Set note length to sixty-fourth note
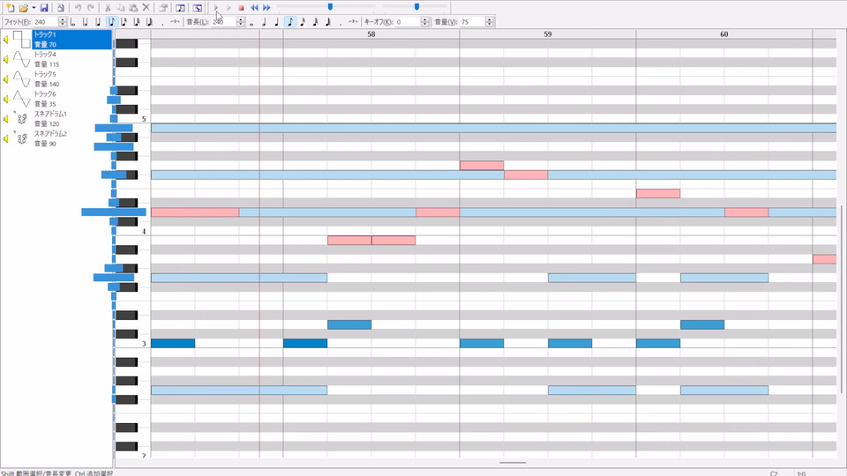The image size is (847, 476). pyautogui.click(x=328, y=21)
